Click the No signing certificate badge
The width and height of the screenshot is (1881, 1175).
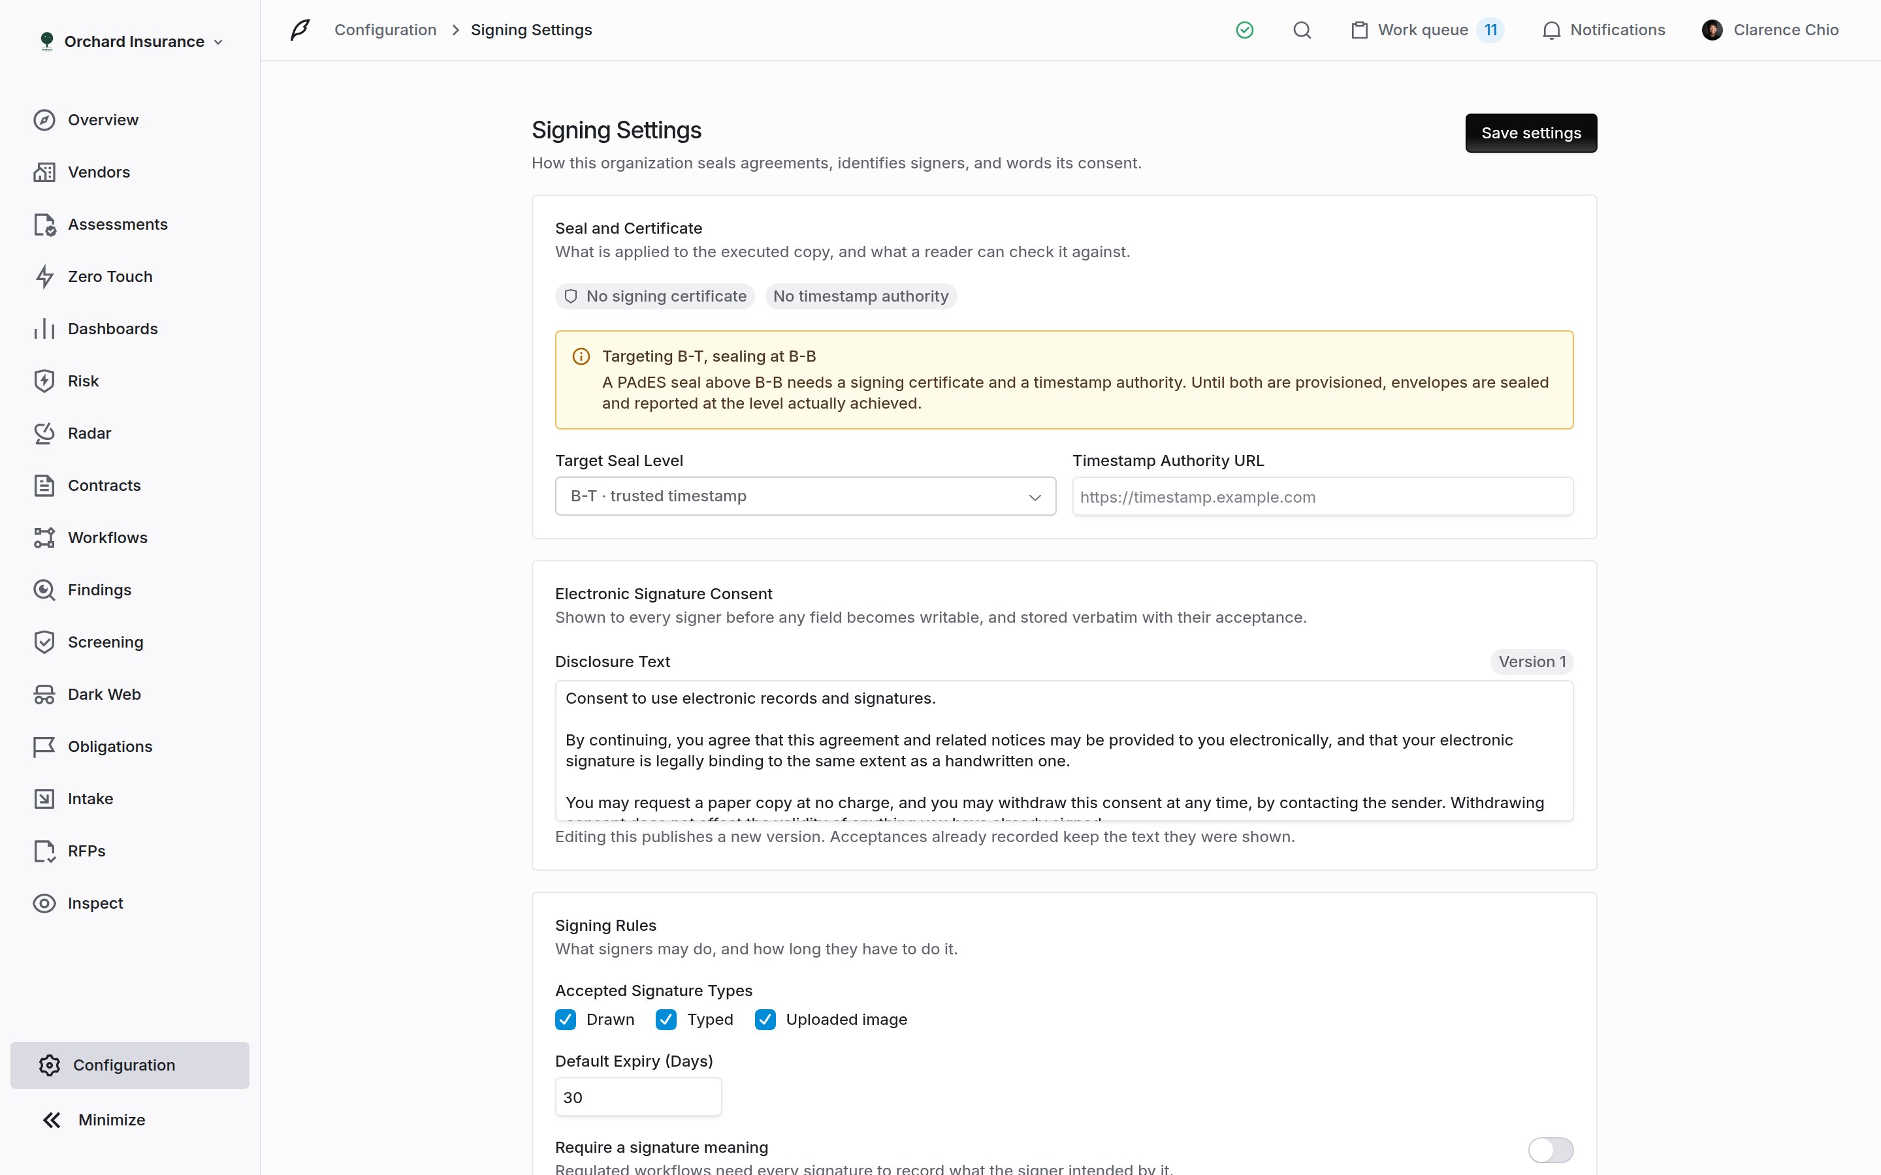pos(654,296)
